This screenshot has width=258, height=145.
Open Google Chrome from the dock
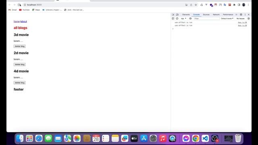tap(196, 139)
